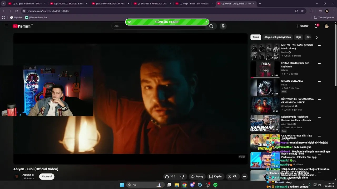
Task: Select 'Ahiyan adlı yükleyiciden' chip
Action: tap(277, 37)
